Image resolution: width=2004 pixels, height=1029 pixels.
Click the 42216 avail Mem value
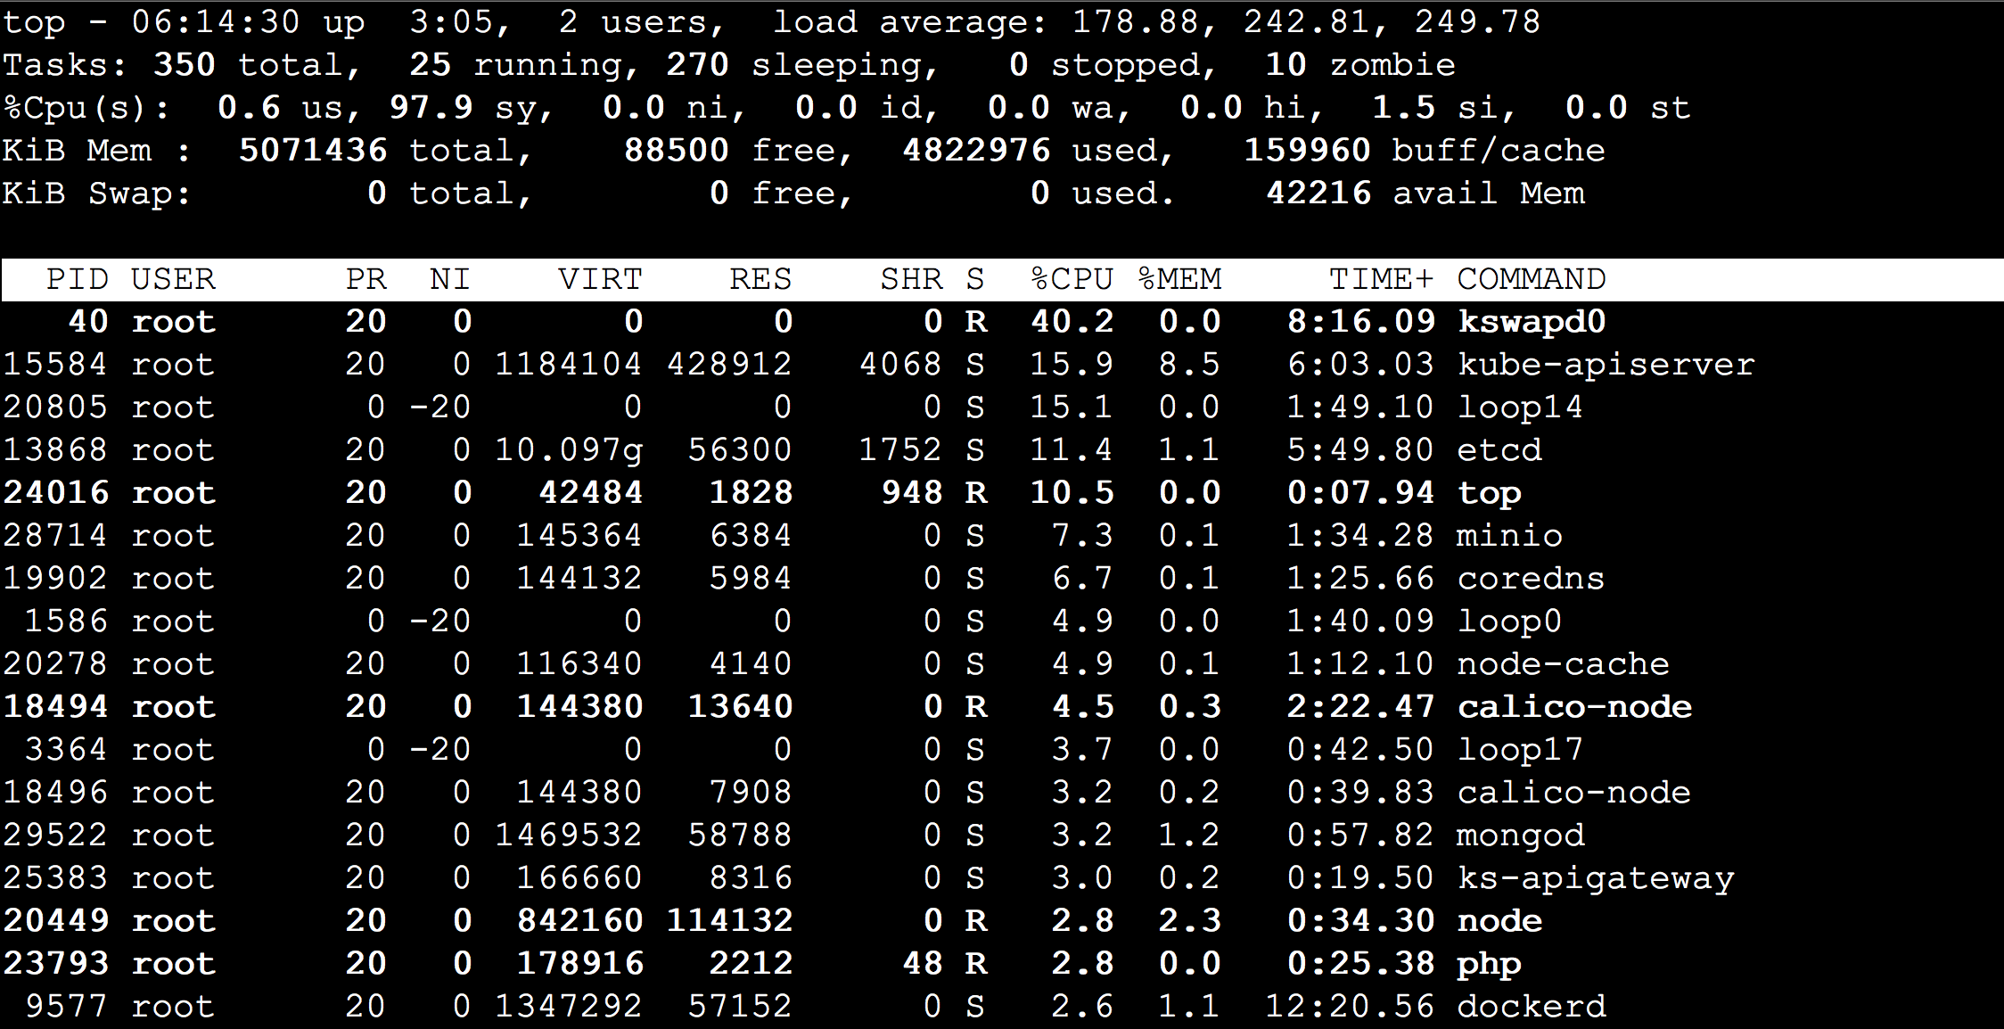coord(1319,193)
